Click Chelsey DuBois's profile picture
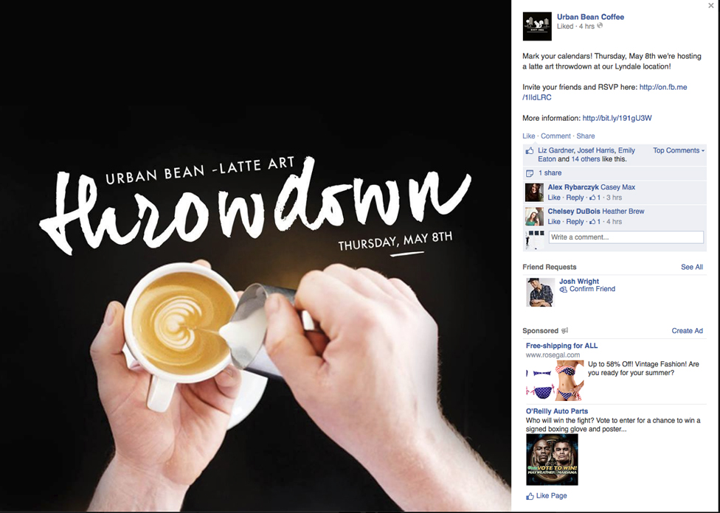Image resolution: width=720 pixels, height=513 pixels. (x=534, y=216)
